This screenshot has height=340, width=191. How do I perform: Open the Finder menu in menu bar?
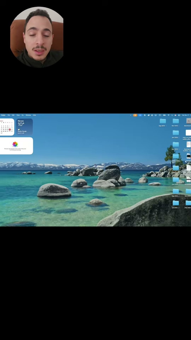tap(3, 115)
